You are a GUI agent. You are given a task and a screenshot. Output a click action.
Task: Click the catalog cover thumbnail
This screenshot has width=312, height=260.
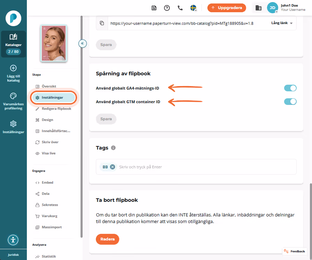coord(54,43)
